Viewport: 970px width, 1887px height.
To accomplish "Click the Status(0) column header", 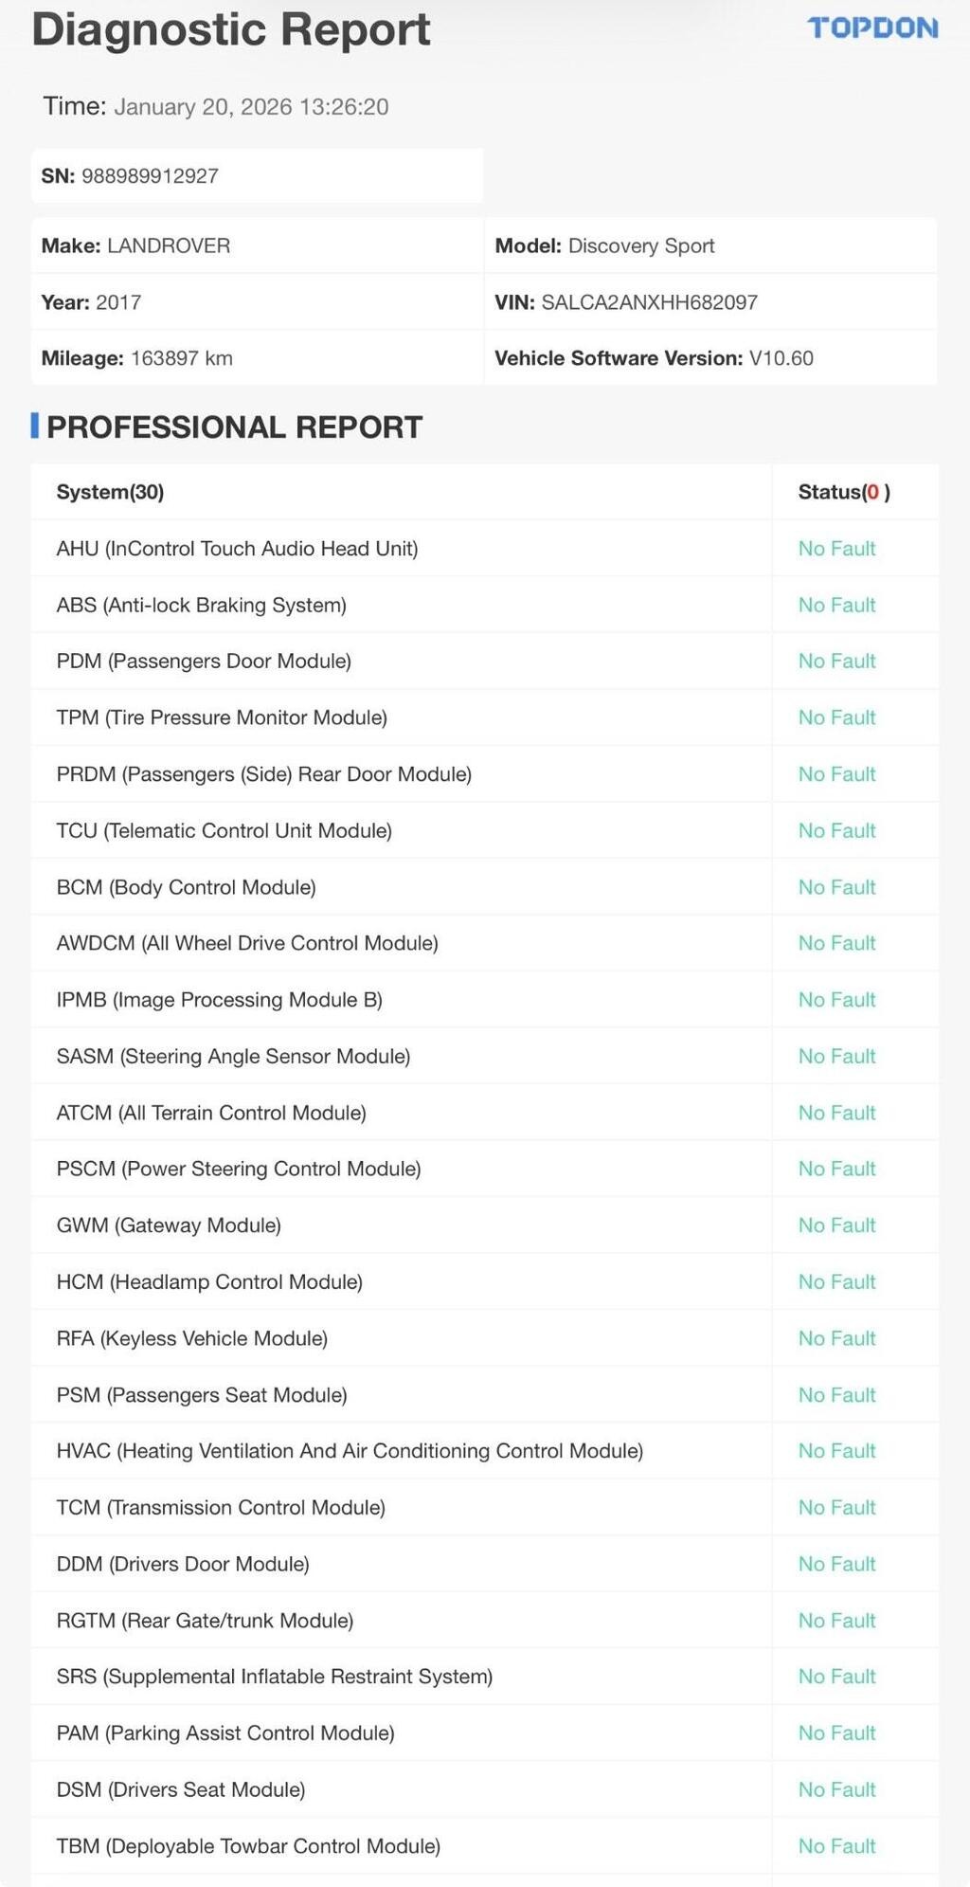I will (844, 492).
